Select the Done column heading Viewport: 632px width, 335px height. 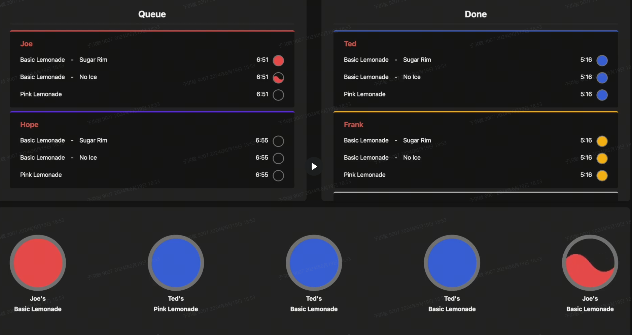pyautogui.click(x=476, y=14)
